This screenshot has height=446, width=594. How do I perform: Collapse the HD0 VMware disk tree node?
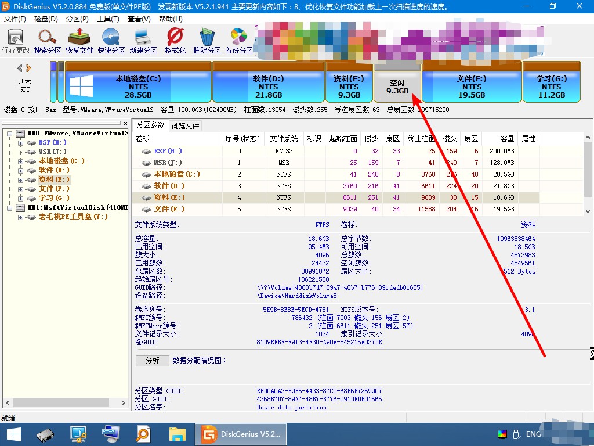(10, 134)
